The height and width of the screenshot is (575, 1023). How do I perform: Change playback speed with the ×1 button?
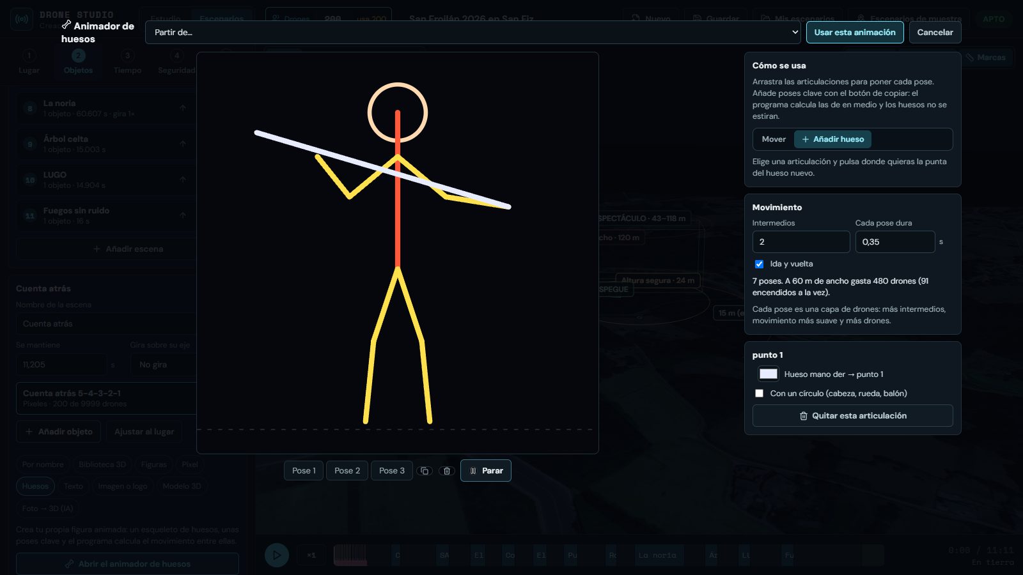pyautogui.click(x=311, y=555)
